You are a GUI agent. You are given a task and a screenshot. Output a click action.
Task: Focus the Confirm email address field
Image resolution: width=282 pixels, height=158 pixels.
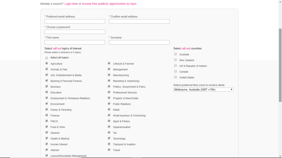point(139,21)
